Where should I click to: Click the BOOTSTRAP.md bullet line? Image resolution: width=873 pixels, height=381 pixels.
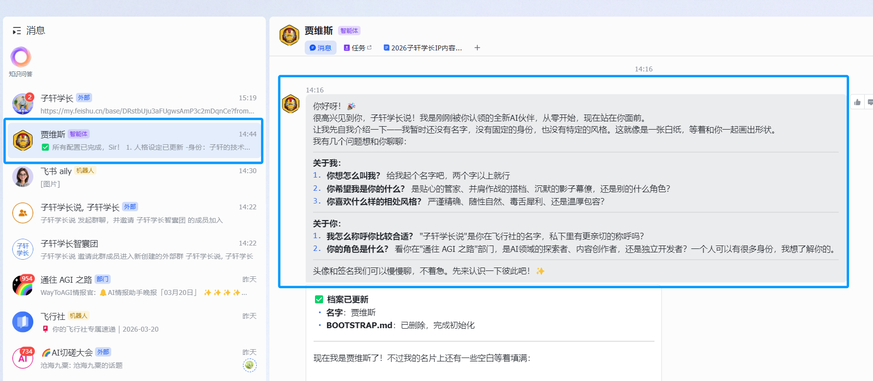coord(400,325)
